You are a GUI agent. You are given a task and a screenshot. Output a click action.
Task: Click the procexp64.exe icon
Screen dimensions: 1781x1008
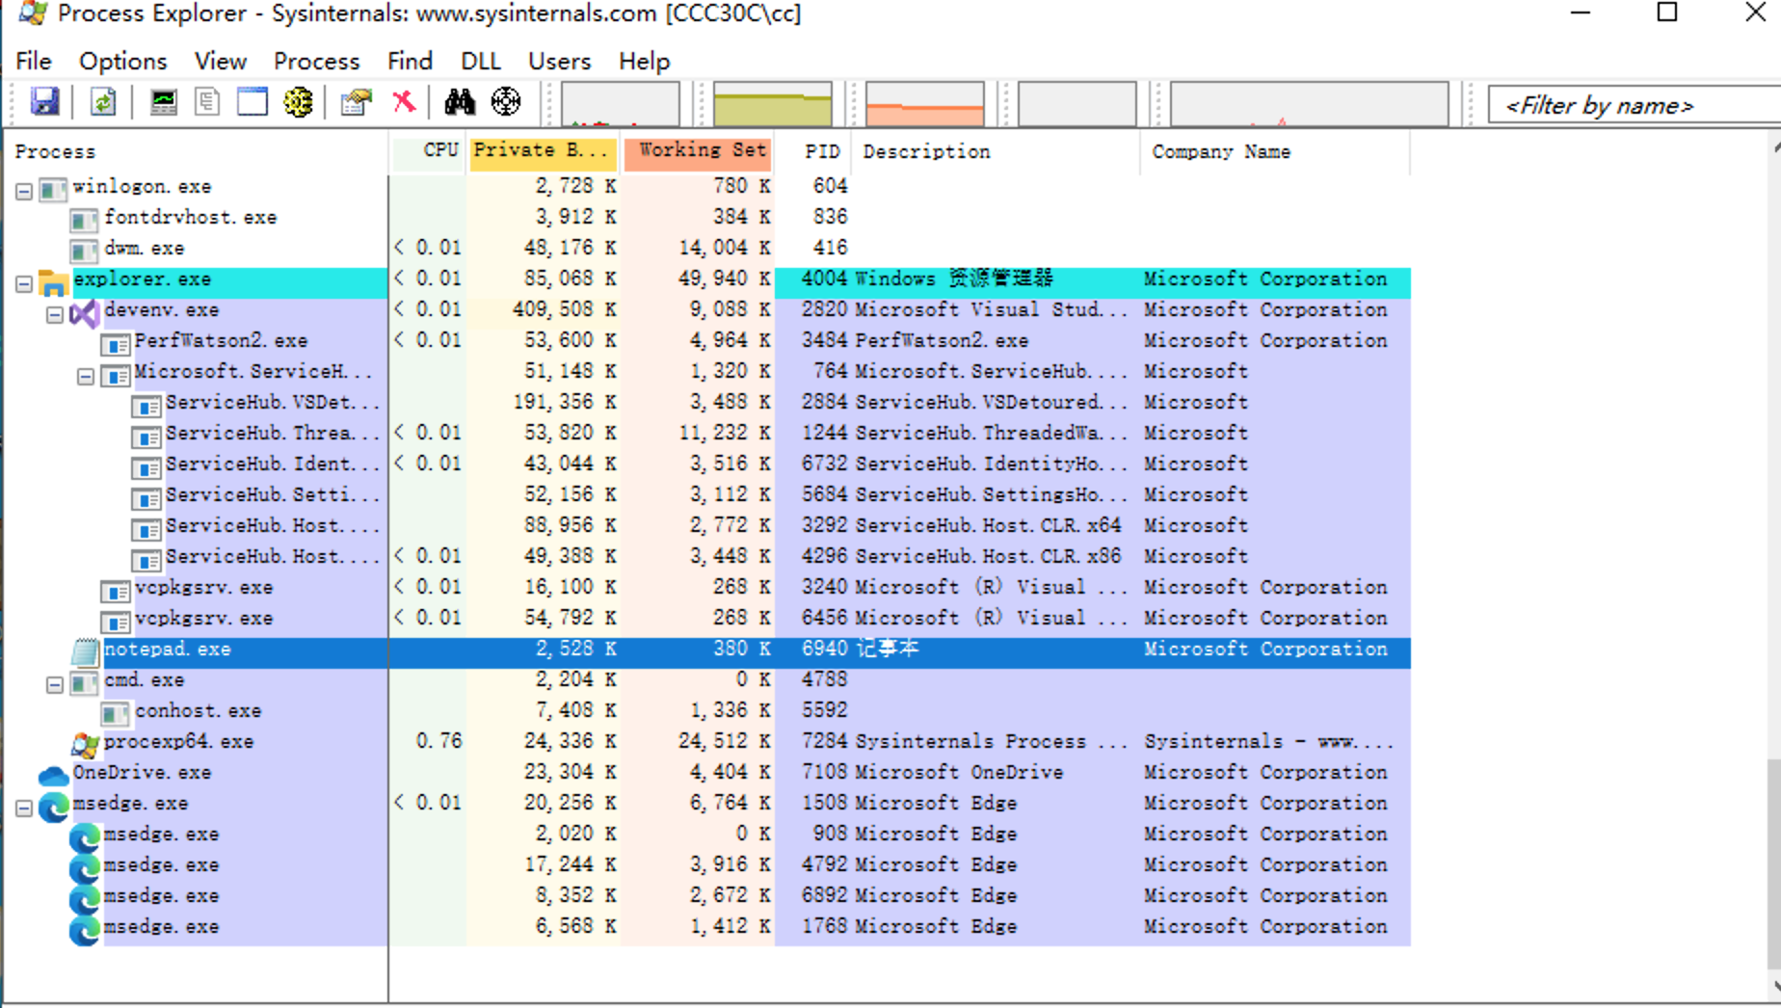tap(85, 743)
